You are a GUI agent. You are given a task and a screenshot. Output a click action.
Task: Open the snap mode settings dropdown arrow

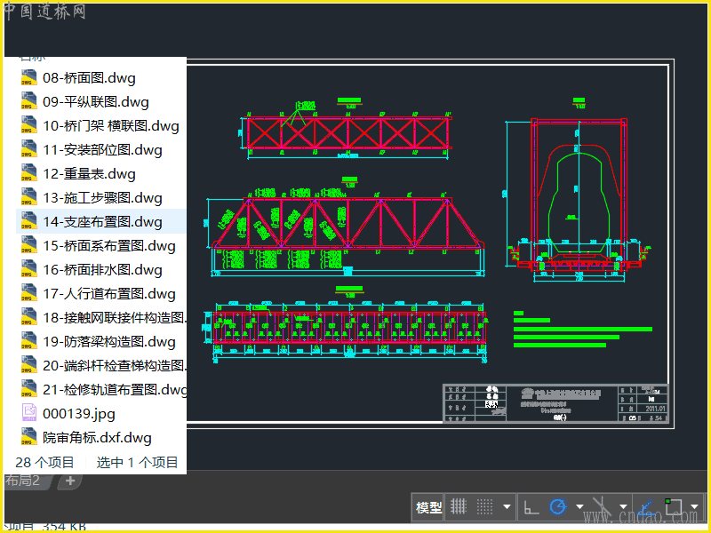coord(507,508)
